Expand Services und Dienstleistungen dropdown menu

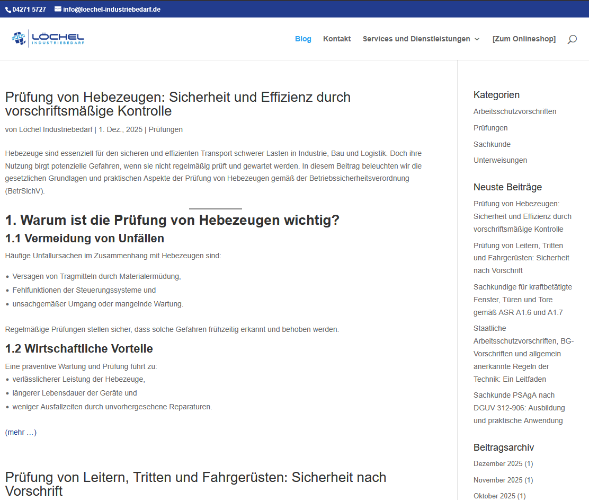(x=421, y=39)
